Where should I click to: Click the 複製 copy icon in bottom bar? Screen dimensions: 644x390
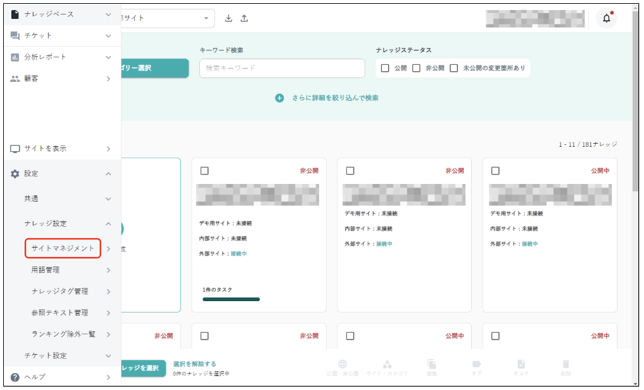click(431, 365)
